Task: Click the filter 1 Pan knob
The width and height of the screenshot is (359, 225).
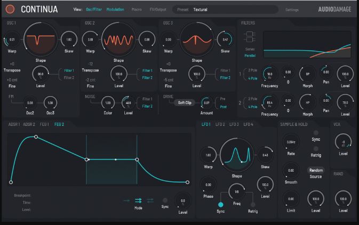Action: coord(326,72)
